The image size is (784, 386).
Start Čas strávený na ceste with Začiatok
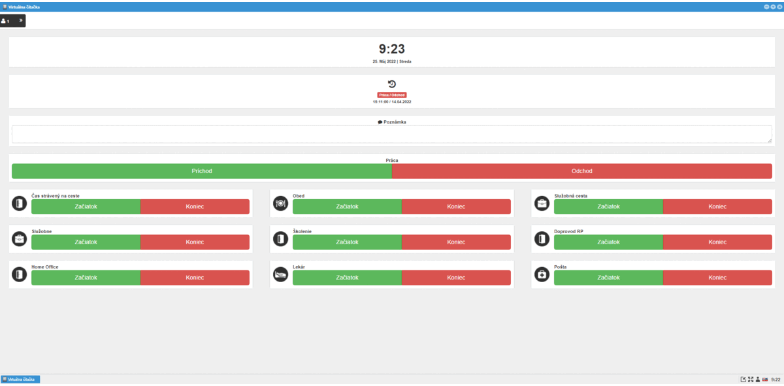coord(86,206)
